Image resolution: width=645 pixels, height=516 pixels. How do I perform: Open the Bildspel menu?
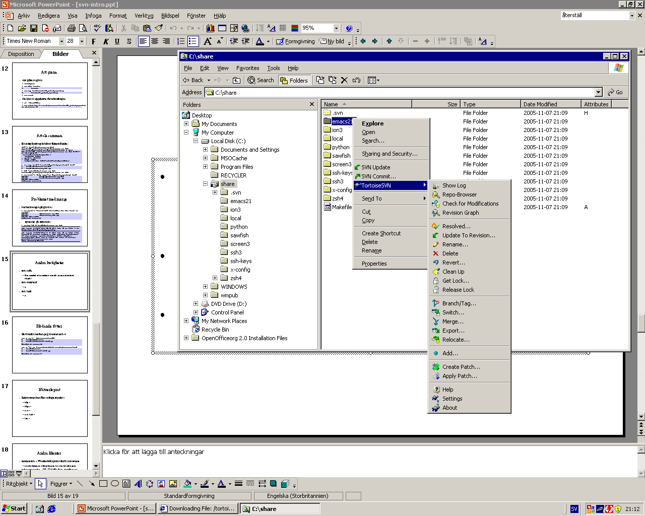coord(170,16)
